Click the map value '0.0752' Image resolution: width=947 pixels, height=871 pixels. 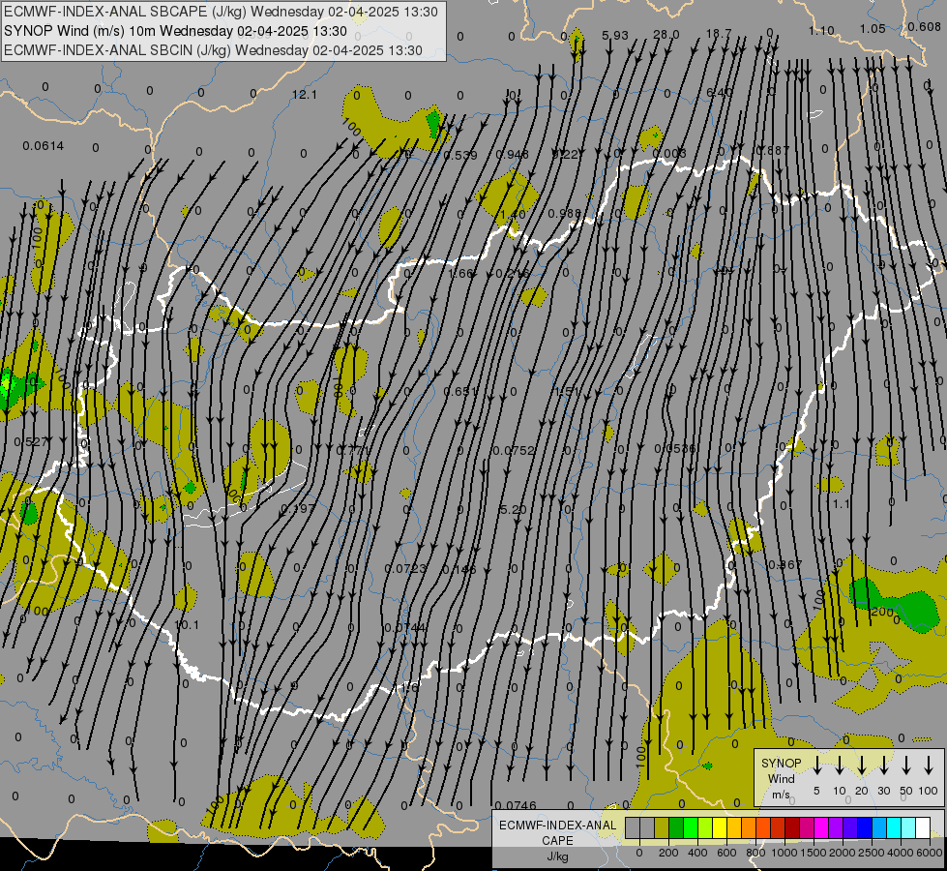pyautogui.click(x=514, y=450)
